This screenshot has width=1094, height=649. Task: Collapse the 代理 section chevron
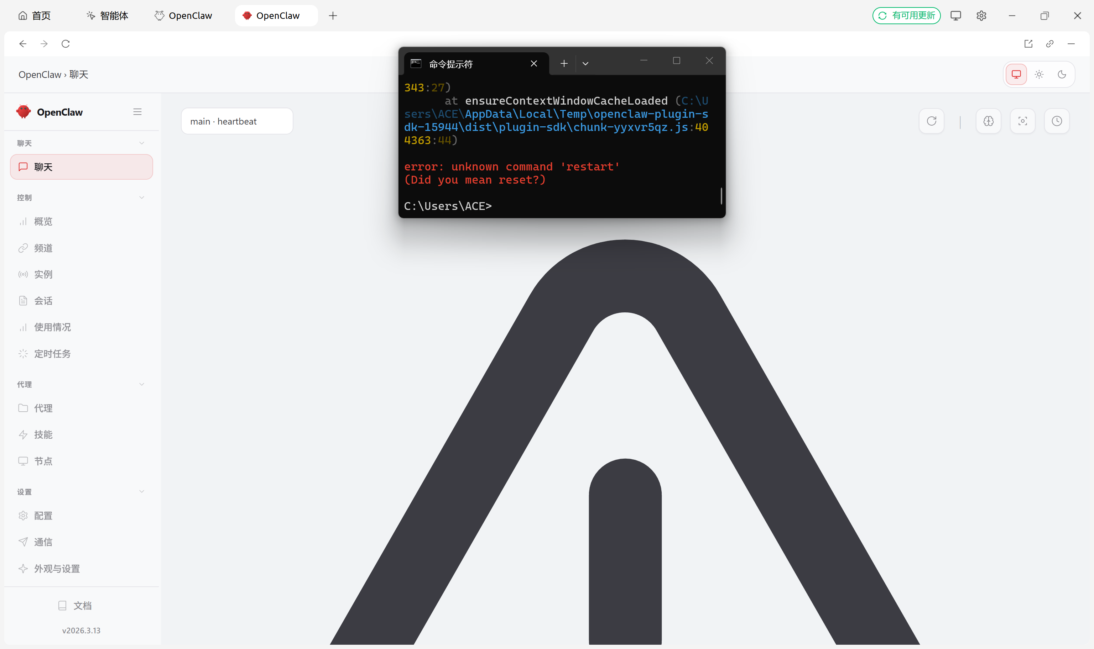tap(141, 384)
